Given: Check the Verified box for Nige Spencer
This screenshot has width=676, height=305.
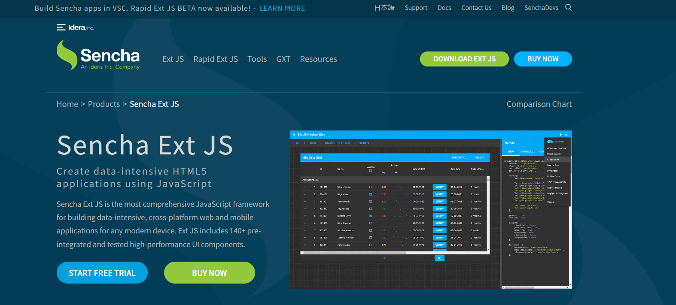Looking at the screenshot, I should click(x=371, y=223).
